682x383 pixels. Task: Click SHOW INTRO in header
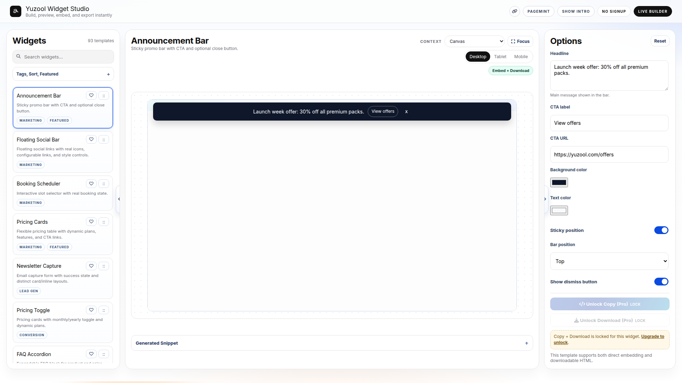click(x=576, y=11)
